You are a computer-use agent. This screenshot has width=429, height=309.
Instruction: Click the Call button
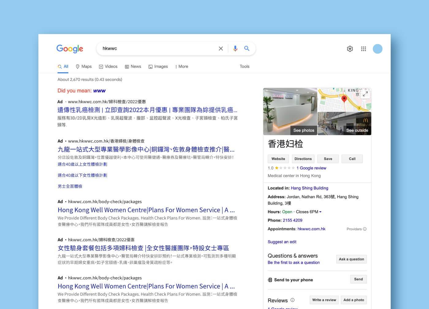click(x=352, y=159)
